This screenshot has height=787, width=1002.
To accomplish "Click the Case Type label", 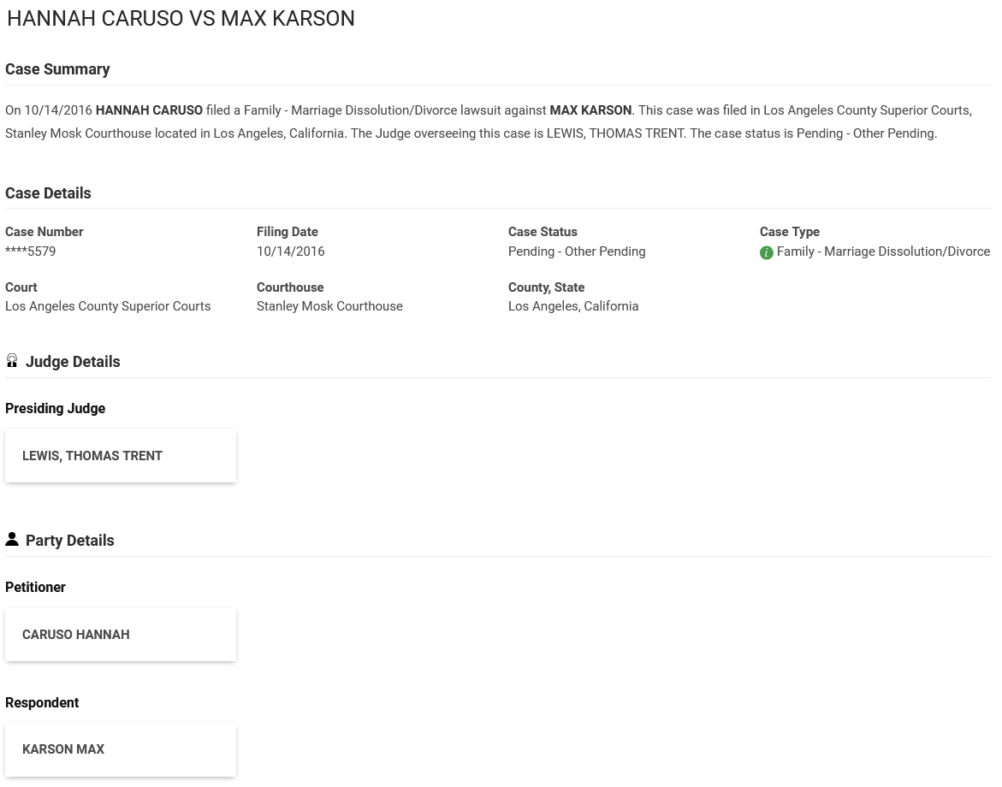I will tap(790, 232).
